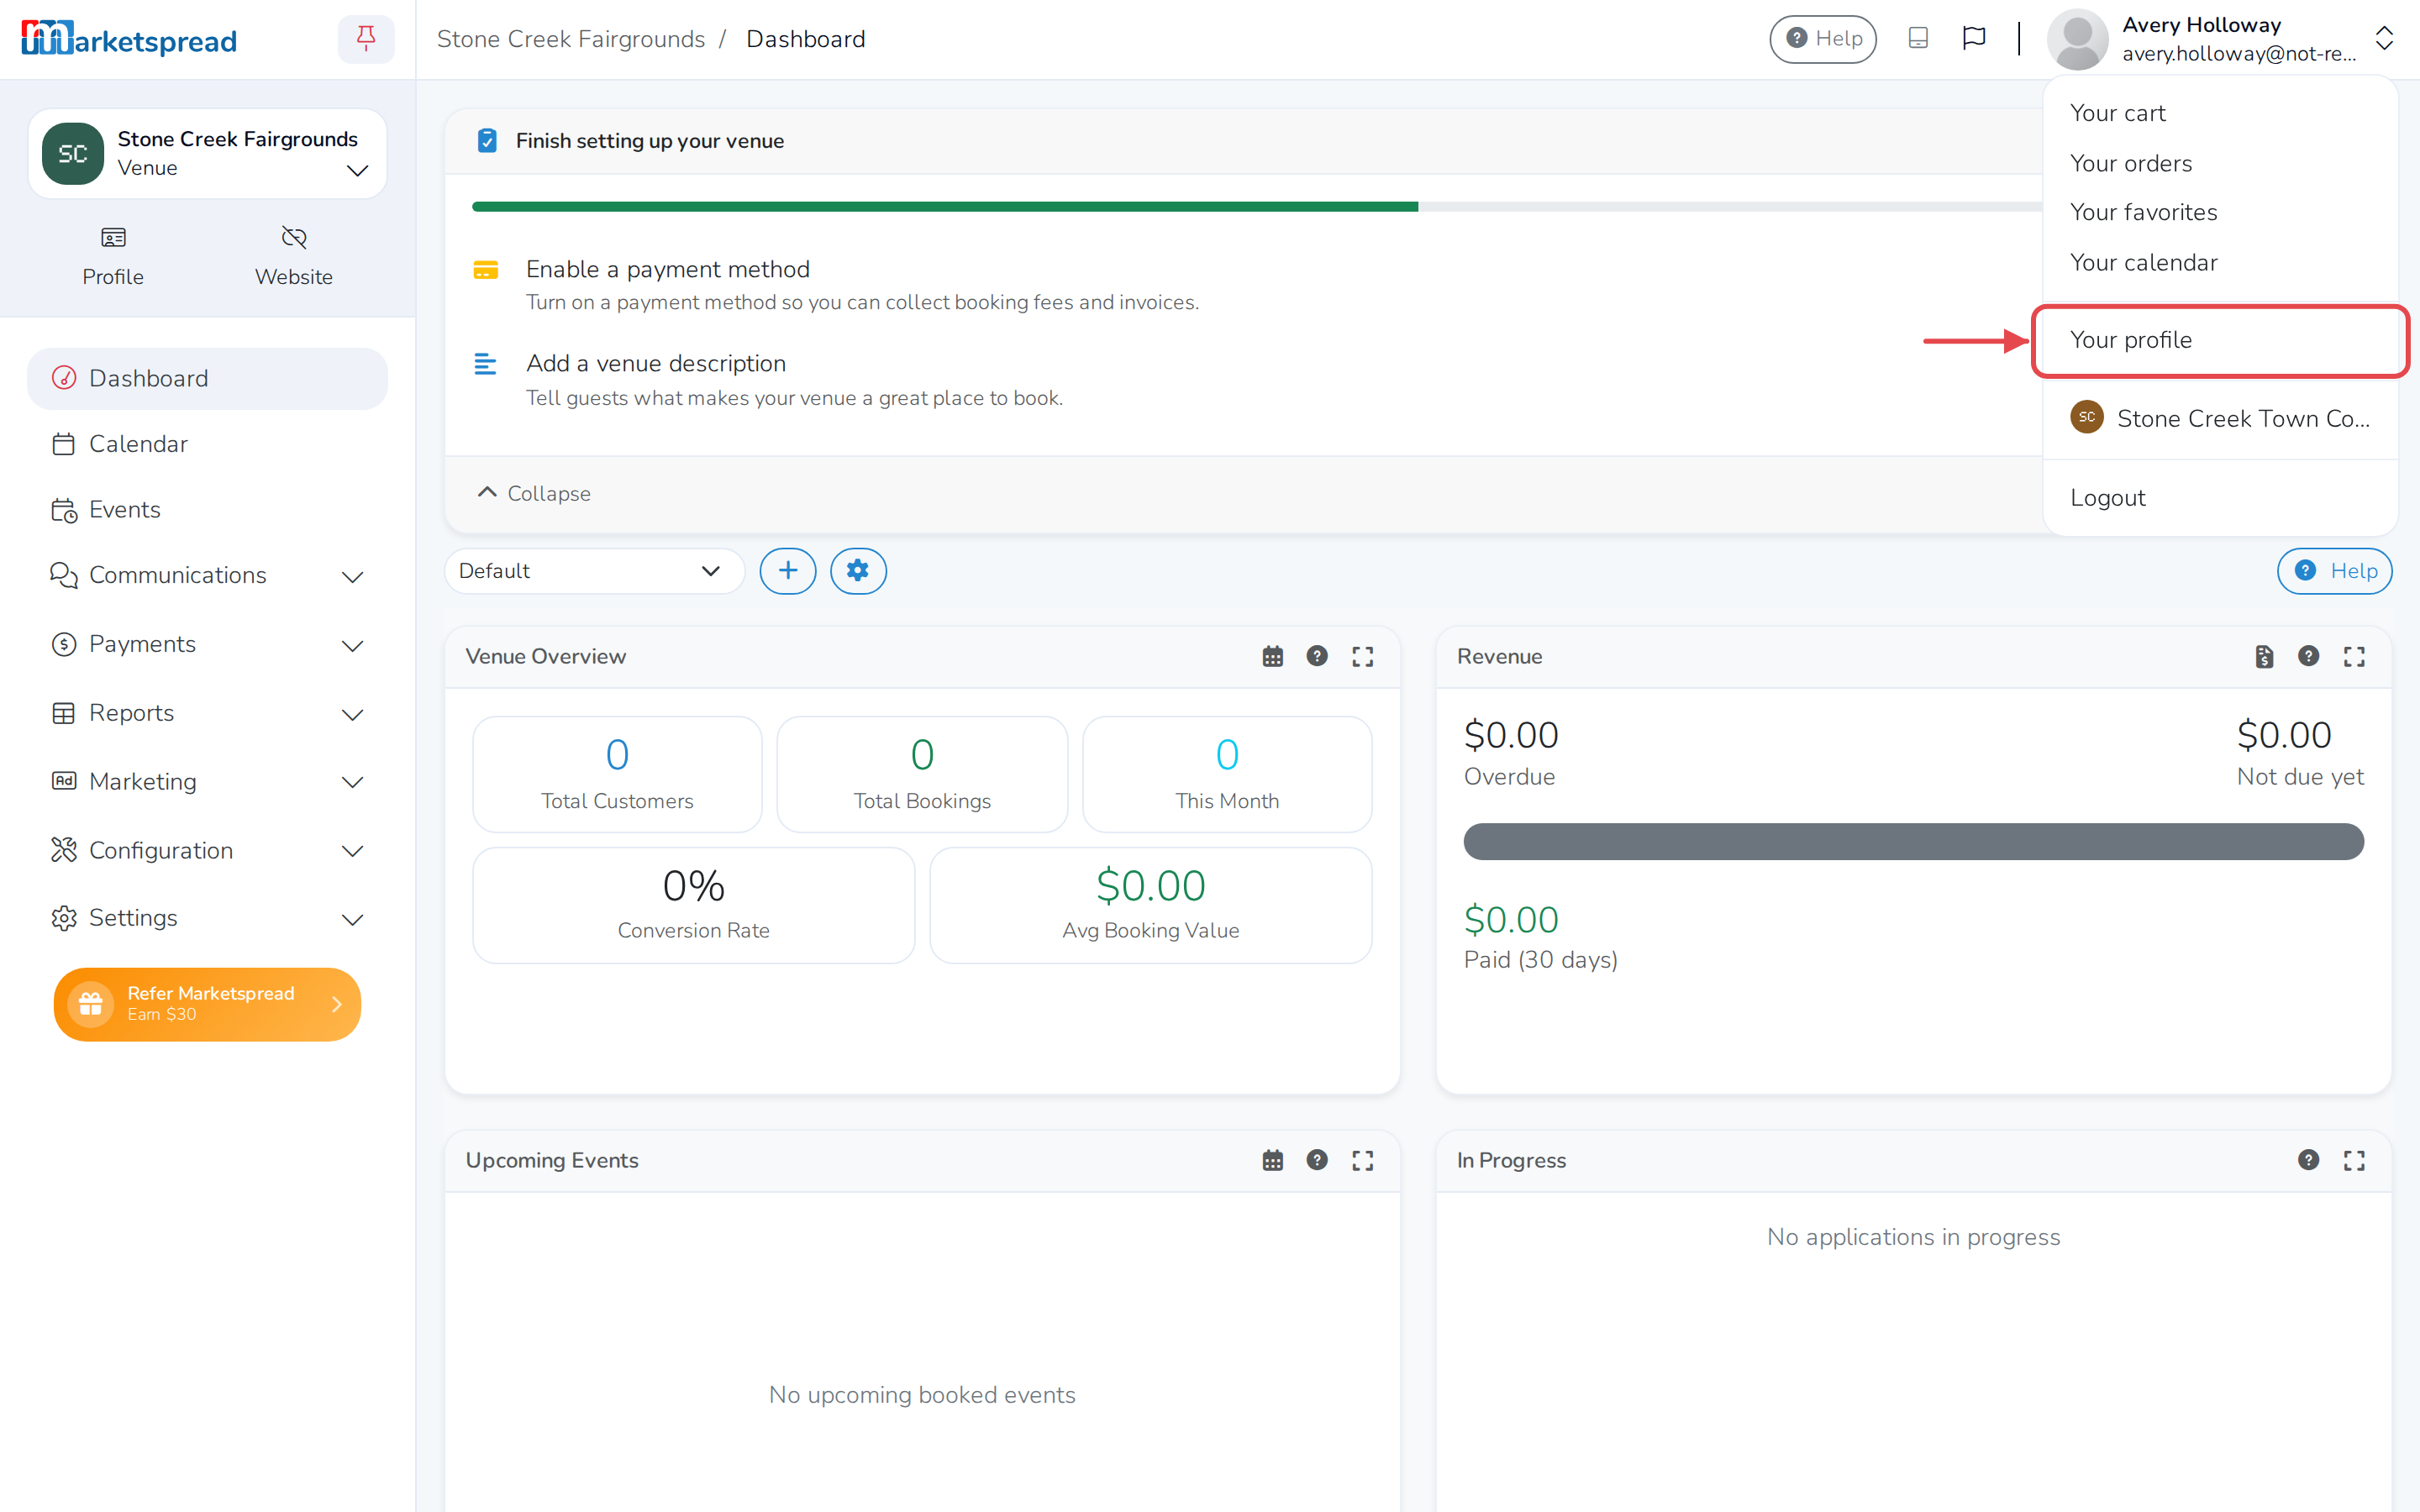
Task: Click Refer Marketspread Earn $30 banner
Action: point(207,1004)
